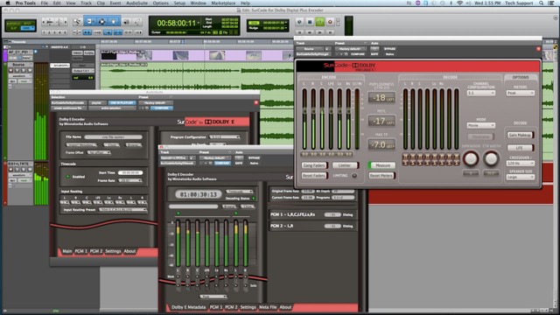Click the Stop transport button

pyautogui.click(x=310, y=22)
